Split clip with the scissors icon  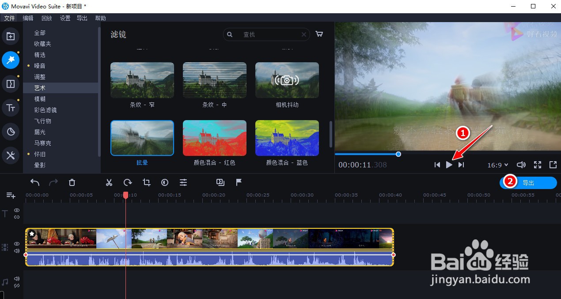(109, 182)
